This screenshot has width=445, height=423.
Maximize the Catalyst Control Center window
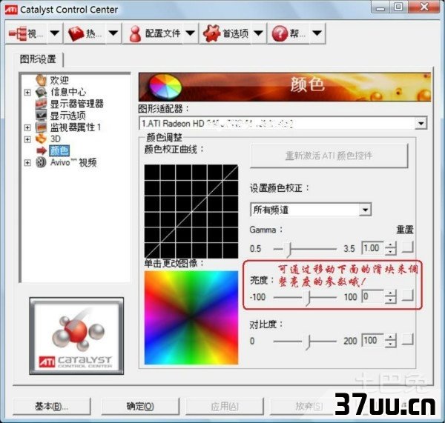(398, 7)
